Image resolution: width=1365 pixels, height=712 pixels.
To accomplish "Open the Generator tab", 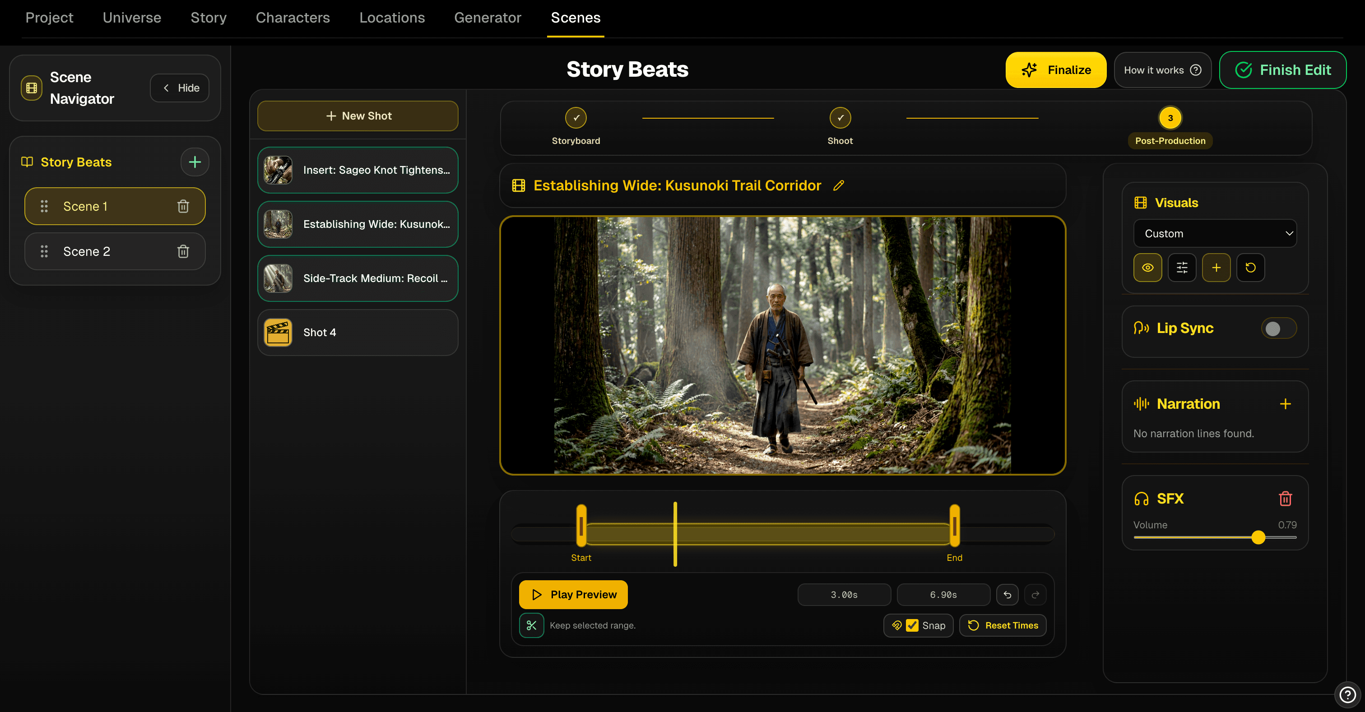I will [x=487, y=18].
